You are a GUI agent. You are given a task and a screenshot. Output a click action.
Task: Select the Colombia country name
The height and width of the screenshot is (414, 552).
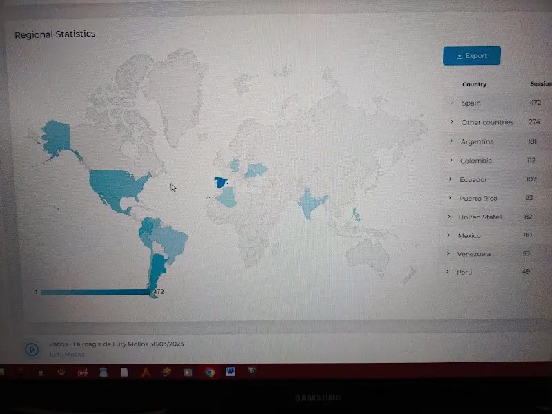click(x=476, y=161)
